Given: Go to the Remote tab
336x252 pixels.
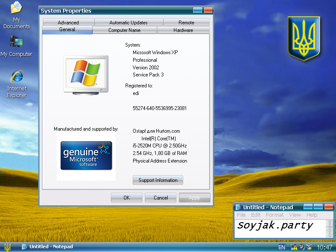Looking at the screenshot, I should coord(186,23).
